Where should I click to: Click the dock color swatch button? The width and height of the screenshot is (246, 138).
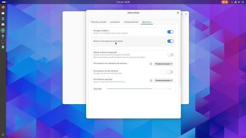164,72
